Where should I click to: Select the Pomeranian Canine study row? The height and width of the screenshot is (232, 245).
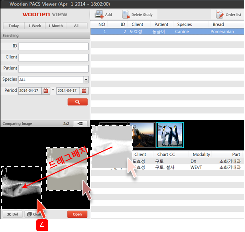167,32
